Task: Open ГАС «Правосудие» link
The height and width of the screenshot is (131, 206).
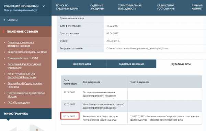Action: pyautogui.click(x=19, y=103)
